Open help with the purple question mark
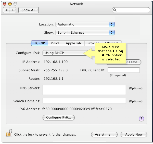The image size is (153, 144). pyautogui.click(x=141, y=119)
